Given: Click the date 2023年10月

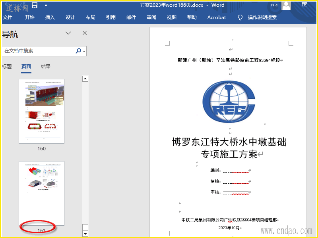Looking at the screenshot, I should pyautogui.click(x=229, y=228).
